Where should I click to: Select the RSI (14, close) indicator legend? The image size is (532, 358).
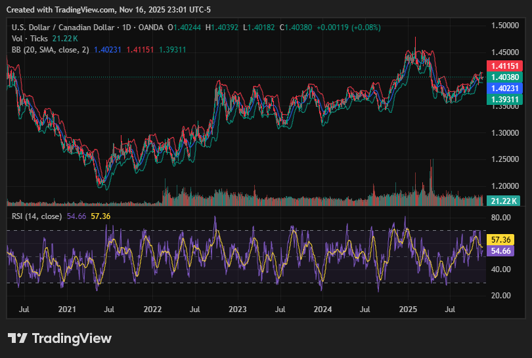pyautogui.click(x=37, y=216)
